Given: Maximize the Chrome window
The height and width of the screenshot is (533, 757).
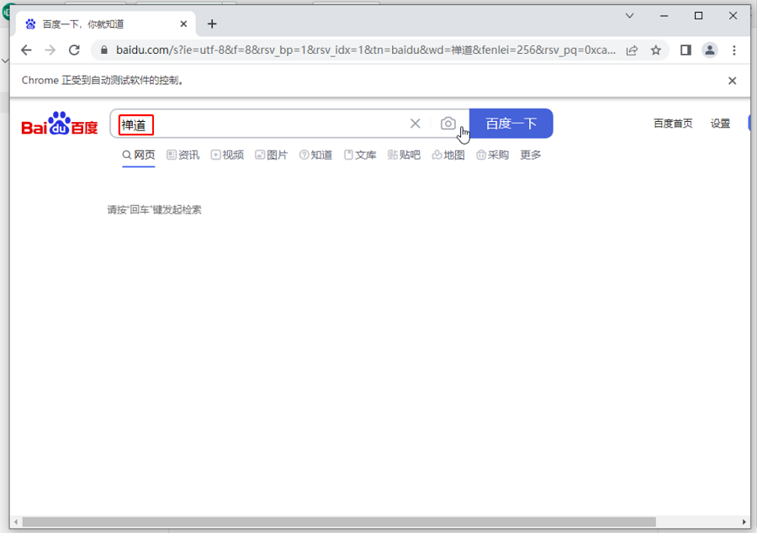Looking at the screenshot, I should 698,16.
